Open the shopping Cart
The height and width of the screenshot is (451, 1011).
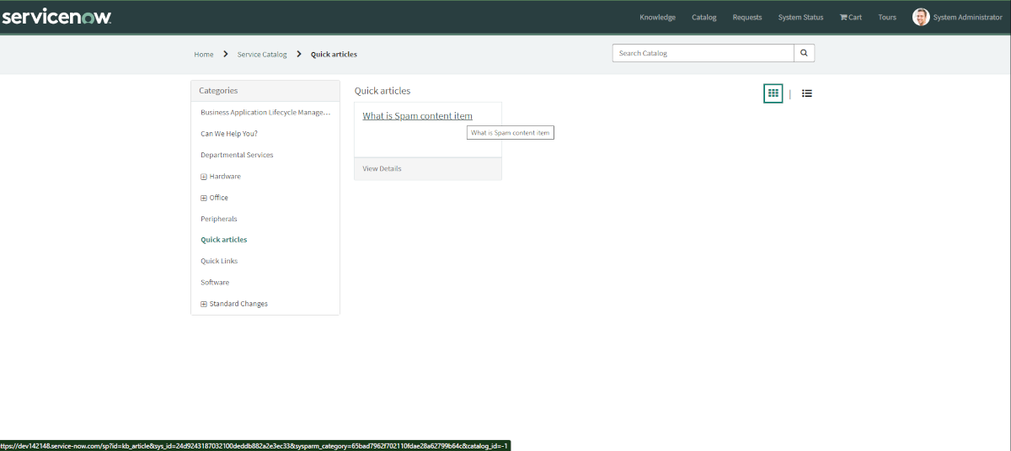(850, 18)
